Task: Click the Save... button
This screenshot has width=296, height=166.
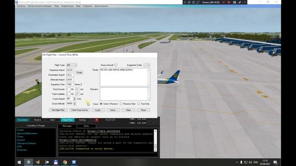Action: 113,110
